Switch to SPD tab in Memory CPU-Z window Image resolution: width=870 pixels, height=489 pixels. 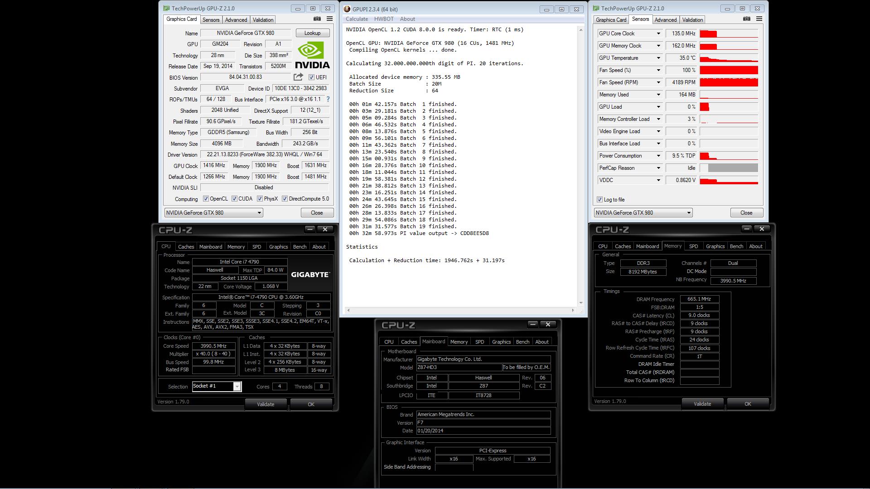point(693,246)
